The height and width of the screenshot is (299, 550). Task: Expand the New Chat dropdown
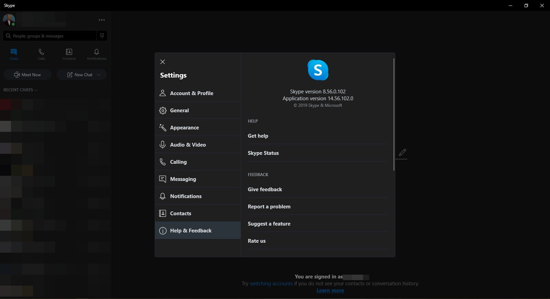pyautogui.click(x=99, y=74)
